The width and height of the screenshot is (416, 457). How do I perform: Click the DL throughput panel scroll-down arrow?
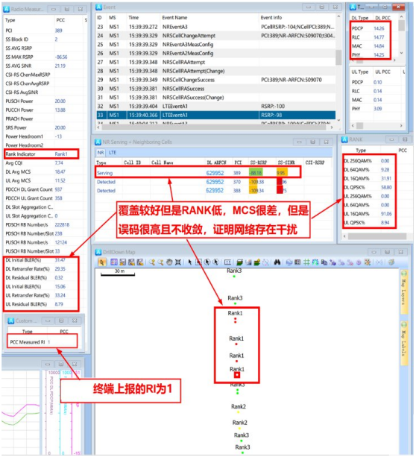click(401, 53)
